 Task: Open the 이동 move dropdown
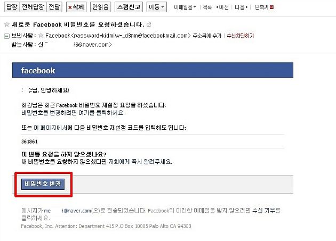coord(157,7)
